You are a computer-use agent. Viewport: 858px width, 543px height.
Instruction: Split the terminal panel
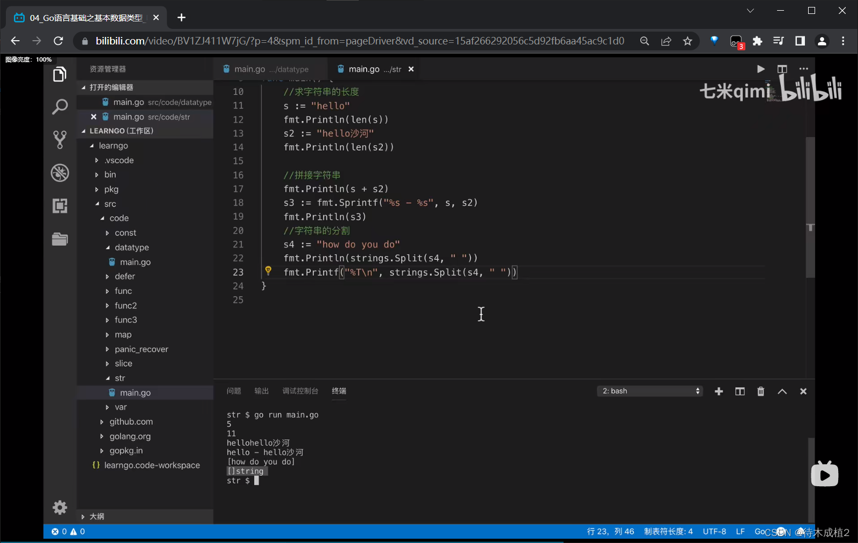[x=740, y=391]
